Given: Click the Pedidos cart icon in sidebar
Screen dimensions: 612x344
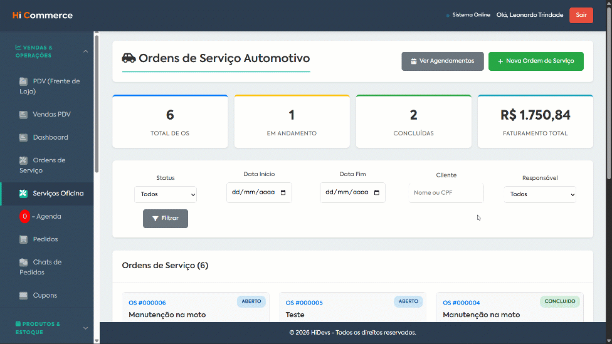Looking at the screenshot, I should [x=23, y=239].
